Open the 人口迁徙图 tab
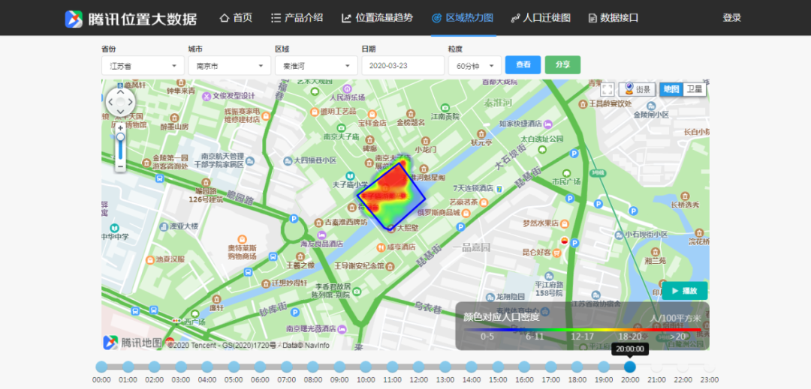The height and width of the screenshot is (389, 811). coord(541,18)
